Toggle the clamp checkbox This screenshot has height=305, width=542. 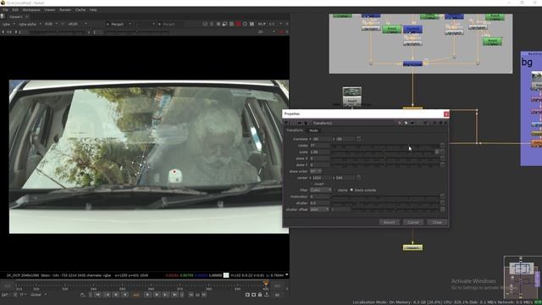[x=335, y=190]
